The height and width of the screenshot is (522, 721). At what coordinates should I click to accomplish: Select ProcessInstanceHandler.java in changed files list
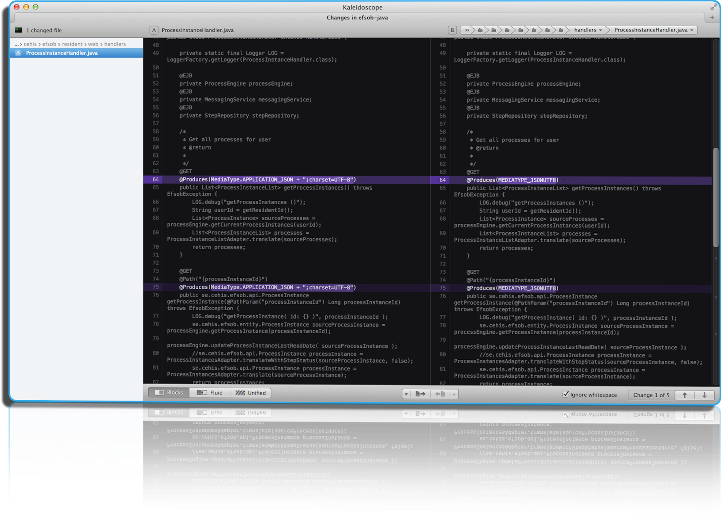[x=77, y=53]
